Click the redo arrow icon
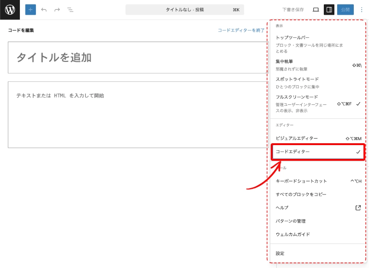 pos(57,10)
